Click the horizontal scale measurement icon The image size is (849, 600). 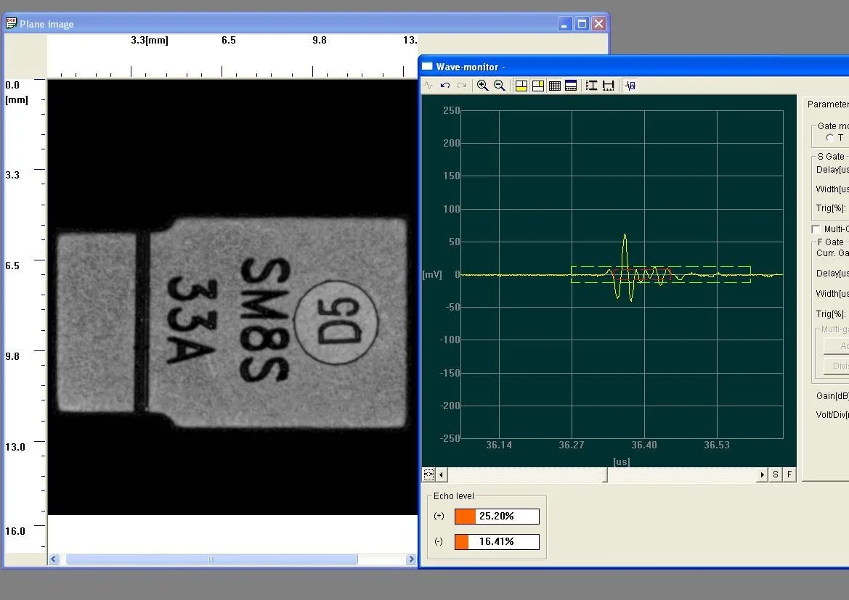coord(608,86)
